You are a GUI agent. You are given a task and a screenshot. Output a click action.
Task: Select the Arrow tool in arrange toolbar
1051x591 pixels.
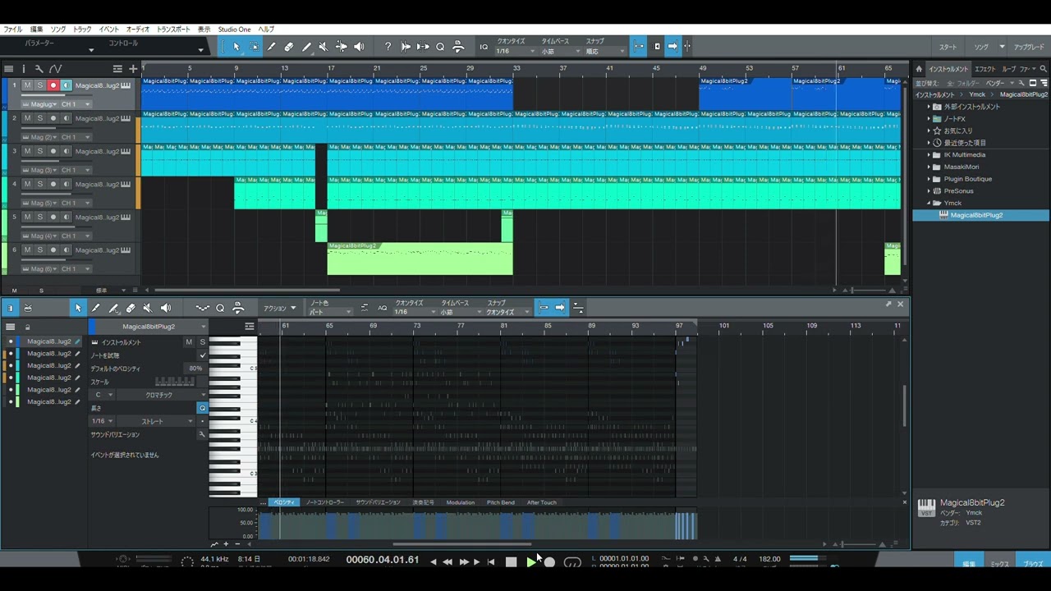click(236, 47)
